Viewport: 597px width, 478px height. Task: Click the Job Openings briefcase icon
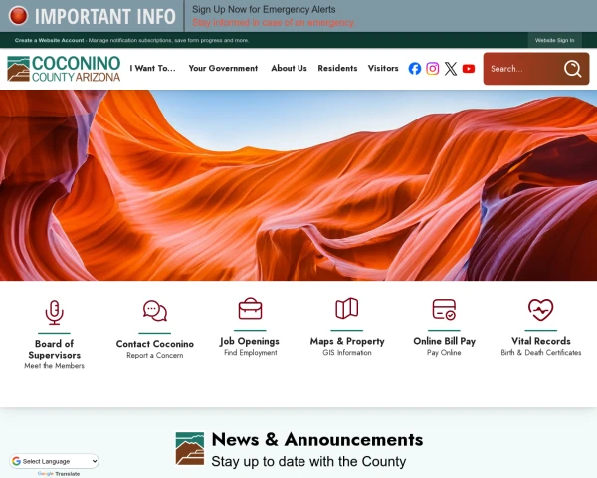(250, 308)
